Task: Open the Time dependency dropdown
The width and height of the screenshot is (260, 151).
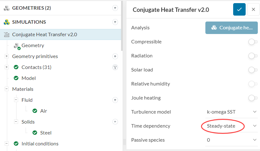Action: (232, 126)
